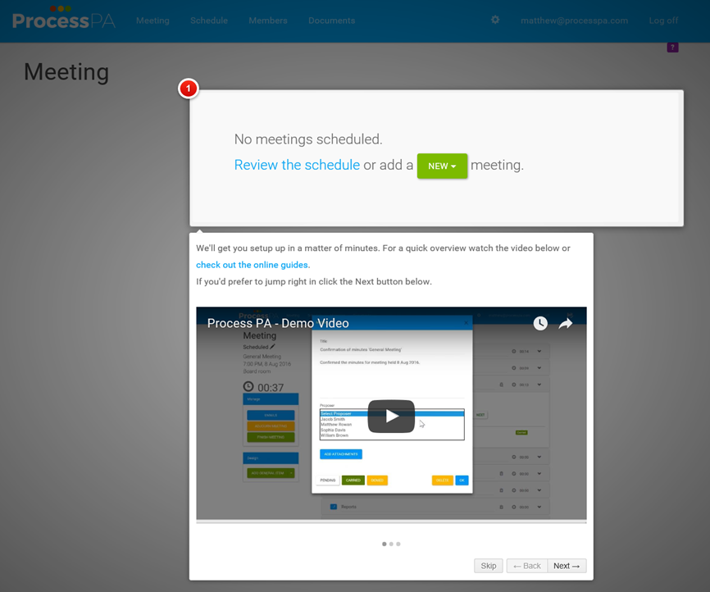The width and height of the screenshot is (710, 592).
Task: Navigate to Documents
Action: pos(331,20)
